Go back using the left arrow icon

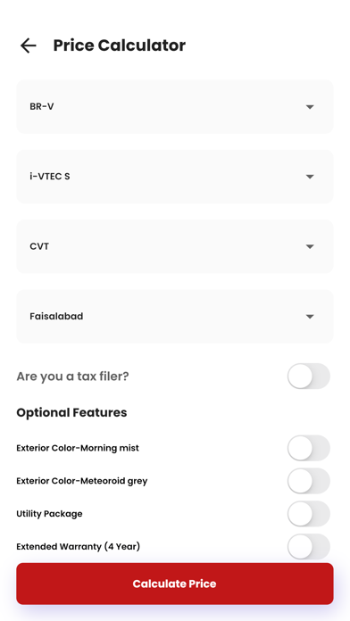pos(29,46)
